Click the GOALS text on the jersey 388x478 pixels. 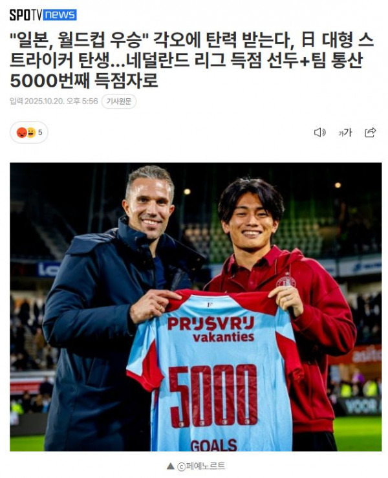[213, 446]
